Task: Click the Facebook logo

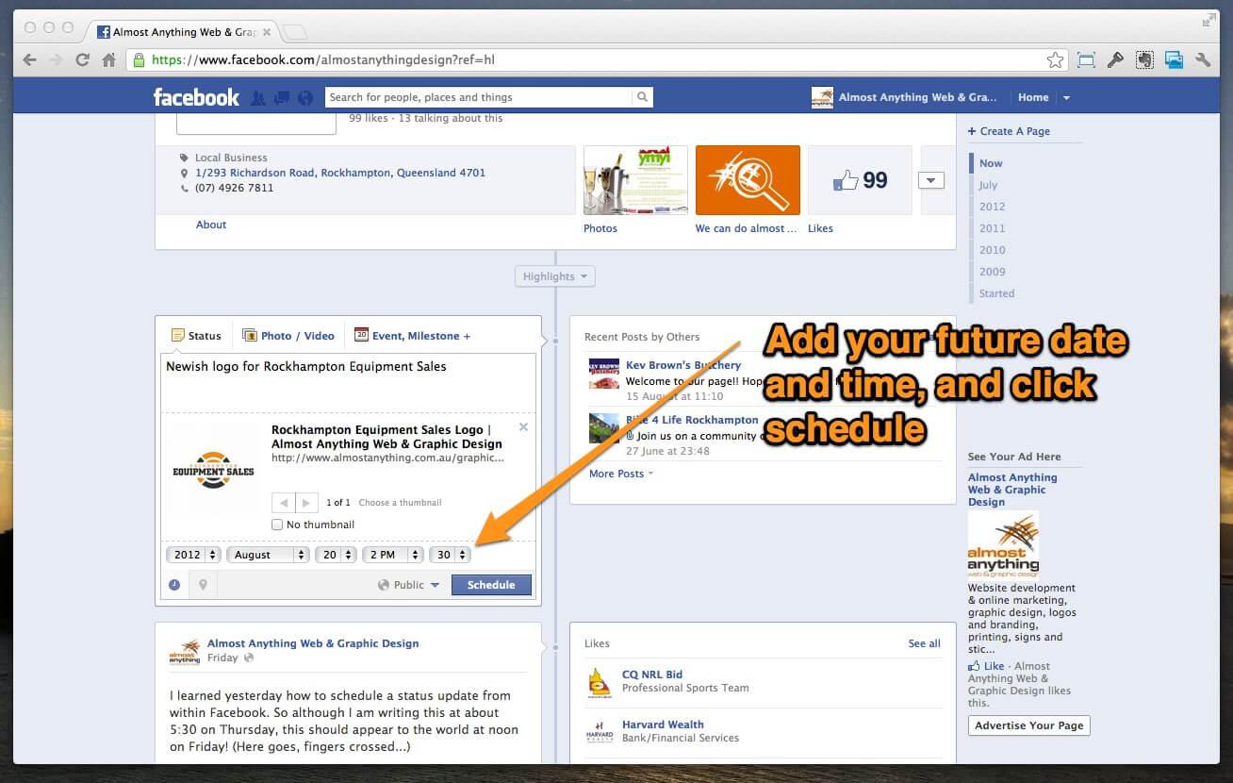Action: coord(196,97)
